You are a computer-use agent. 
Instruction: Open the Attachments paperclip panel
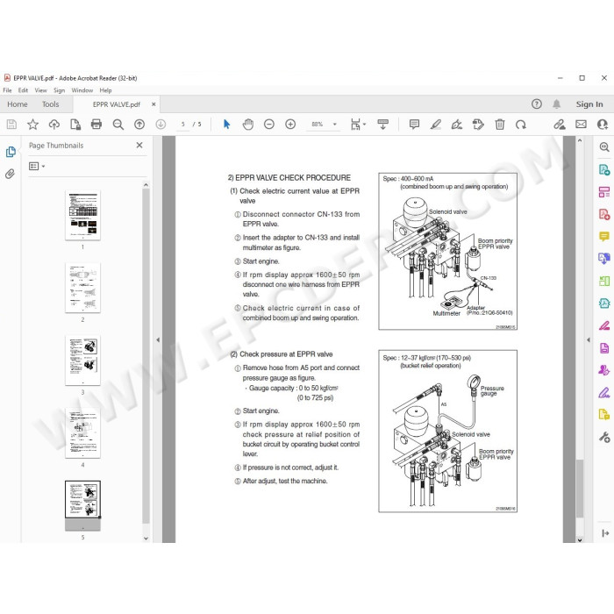[x=11, y=174]
